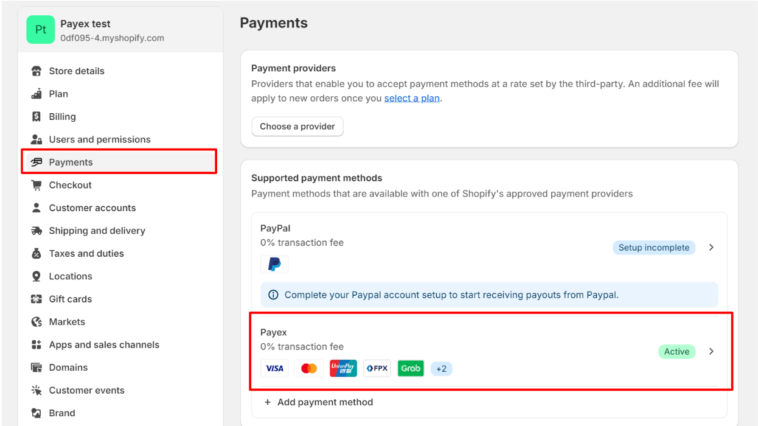
Task: Click the Shipping and delivery truck icon
Action: 37,231
